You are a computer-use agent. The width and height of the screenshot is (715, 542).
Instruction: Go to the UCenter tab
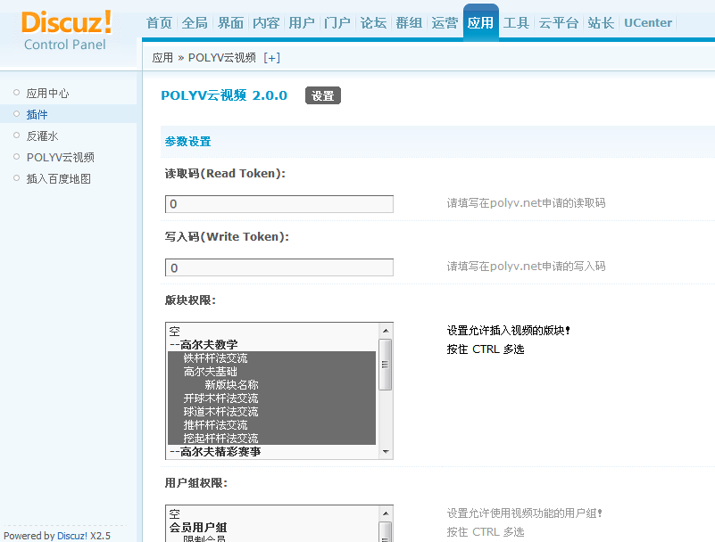click(648, 23)
